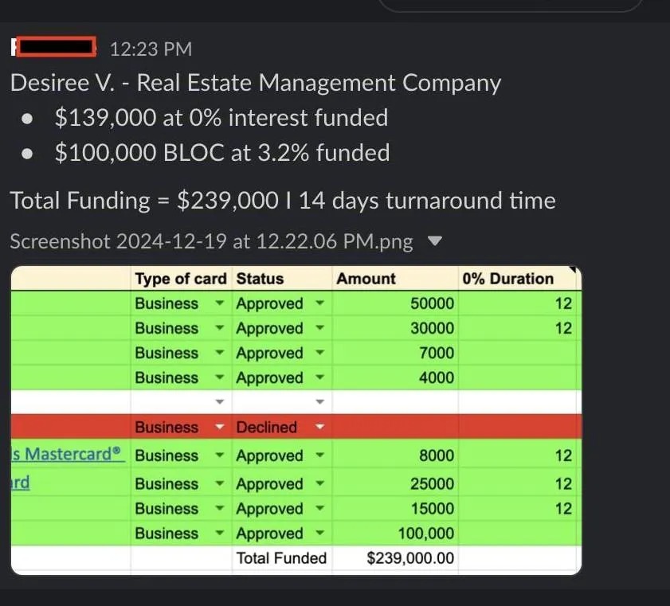This screenshot has width=670, height=606.
Task: Click the redacted sender name
Action: [x=54, y=47]
